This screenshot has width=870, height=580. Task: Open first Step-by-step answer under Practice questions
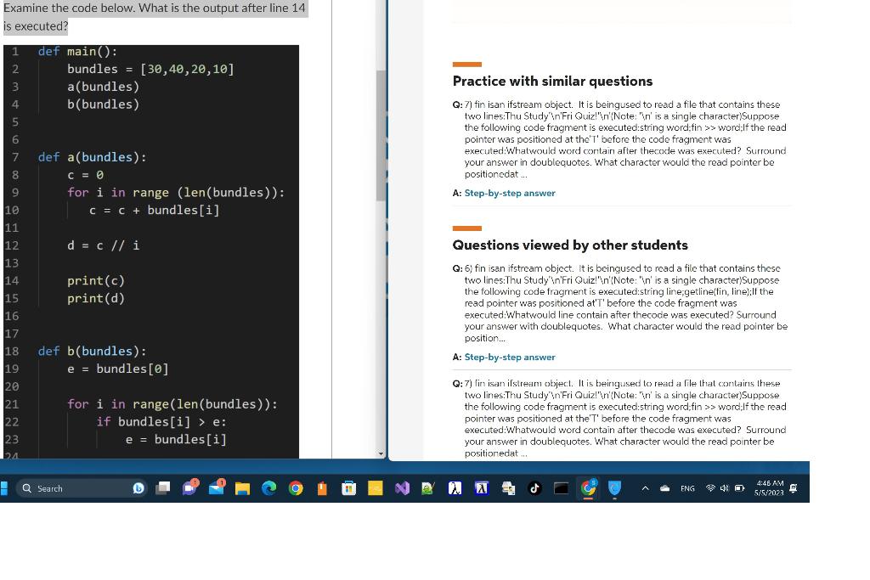(x=510, y=193)
